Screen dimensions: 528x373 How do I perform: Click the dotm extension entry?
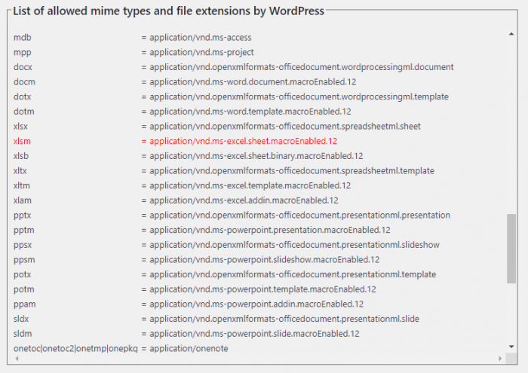pyautogui.click(x=23, y=112)
